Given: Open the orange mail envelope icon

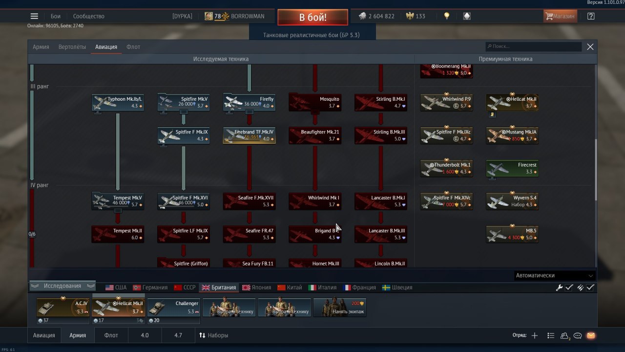Looking at the screenshot, I should point(591,335).
